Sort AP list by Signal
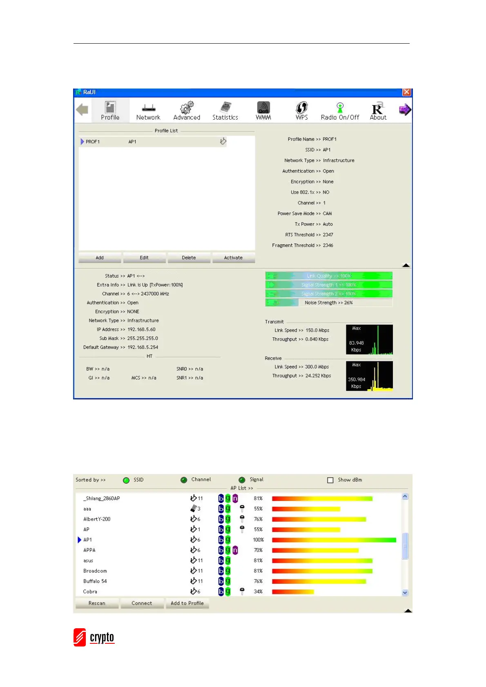Screen dimensions: 486x687 coord(242,480)
